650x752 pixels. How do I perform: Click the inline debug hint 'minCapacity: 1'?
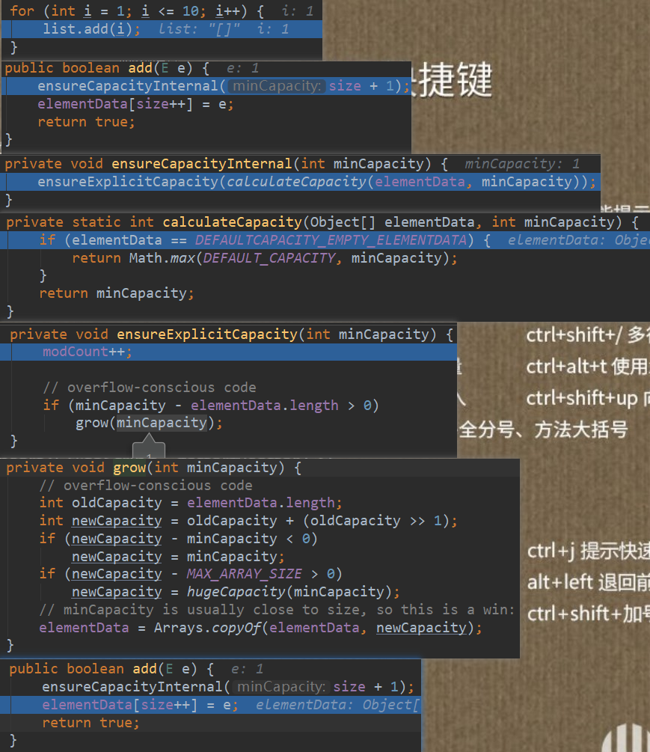click(521, 164)
